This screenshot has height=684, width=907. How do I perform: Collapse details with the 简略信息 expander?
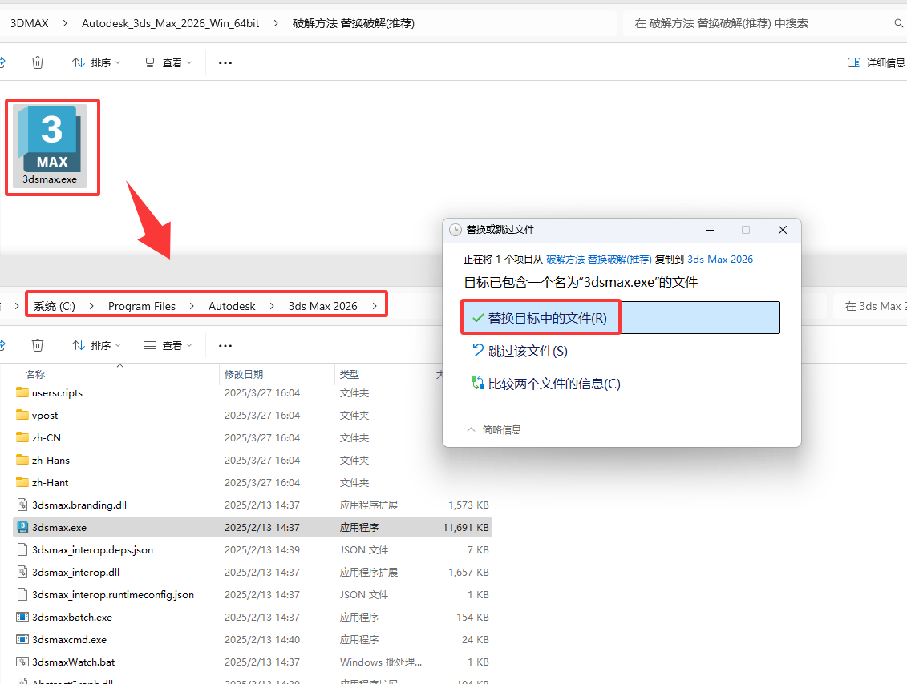(494, 429)
